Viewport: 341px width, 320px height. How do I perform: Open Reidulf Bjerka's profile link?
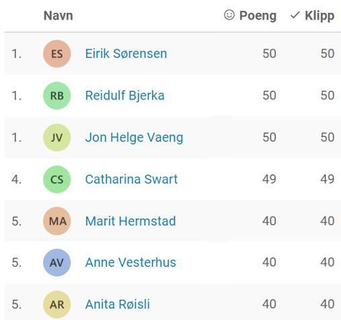point(125,95)
